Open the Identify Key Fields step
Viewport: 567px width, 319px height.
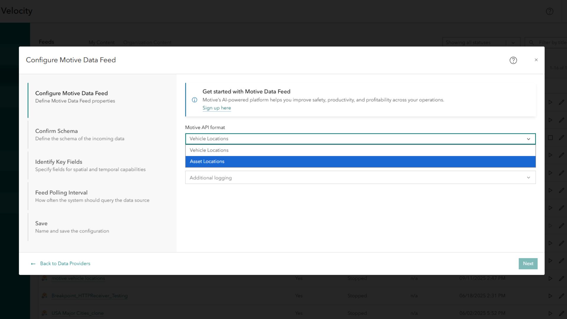(x=58, y=162)
